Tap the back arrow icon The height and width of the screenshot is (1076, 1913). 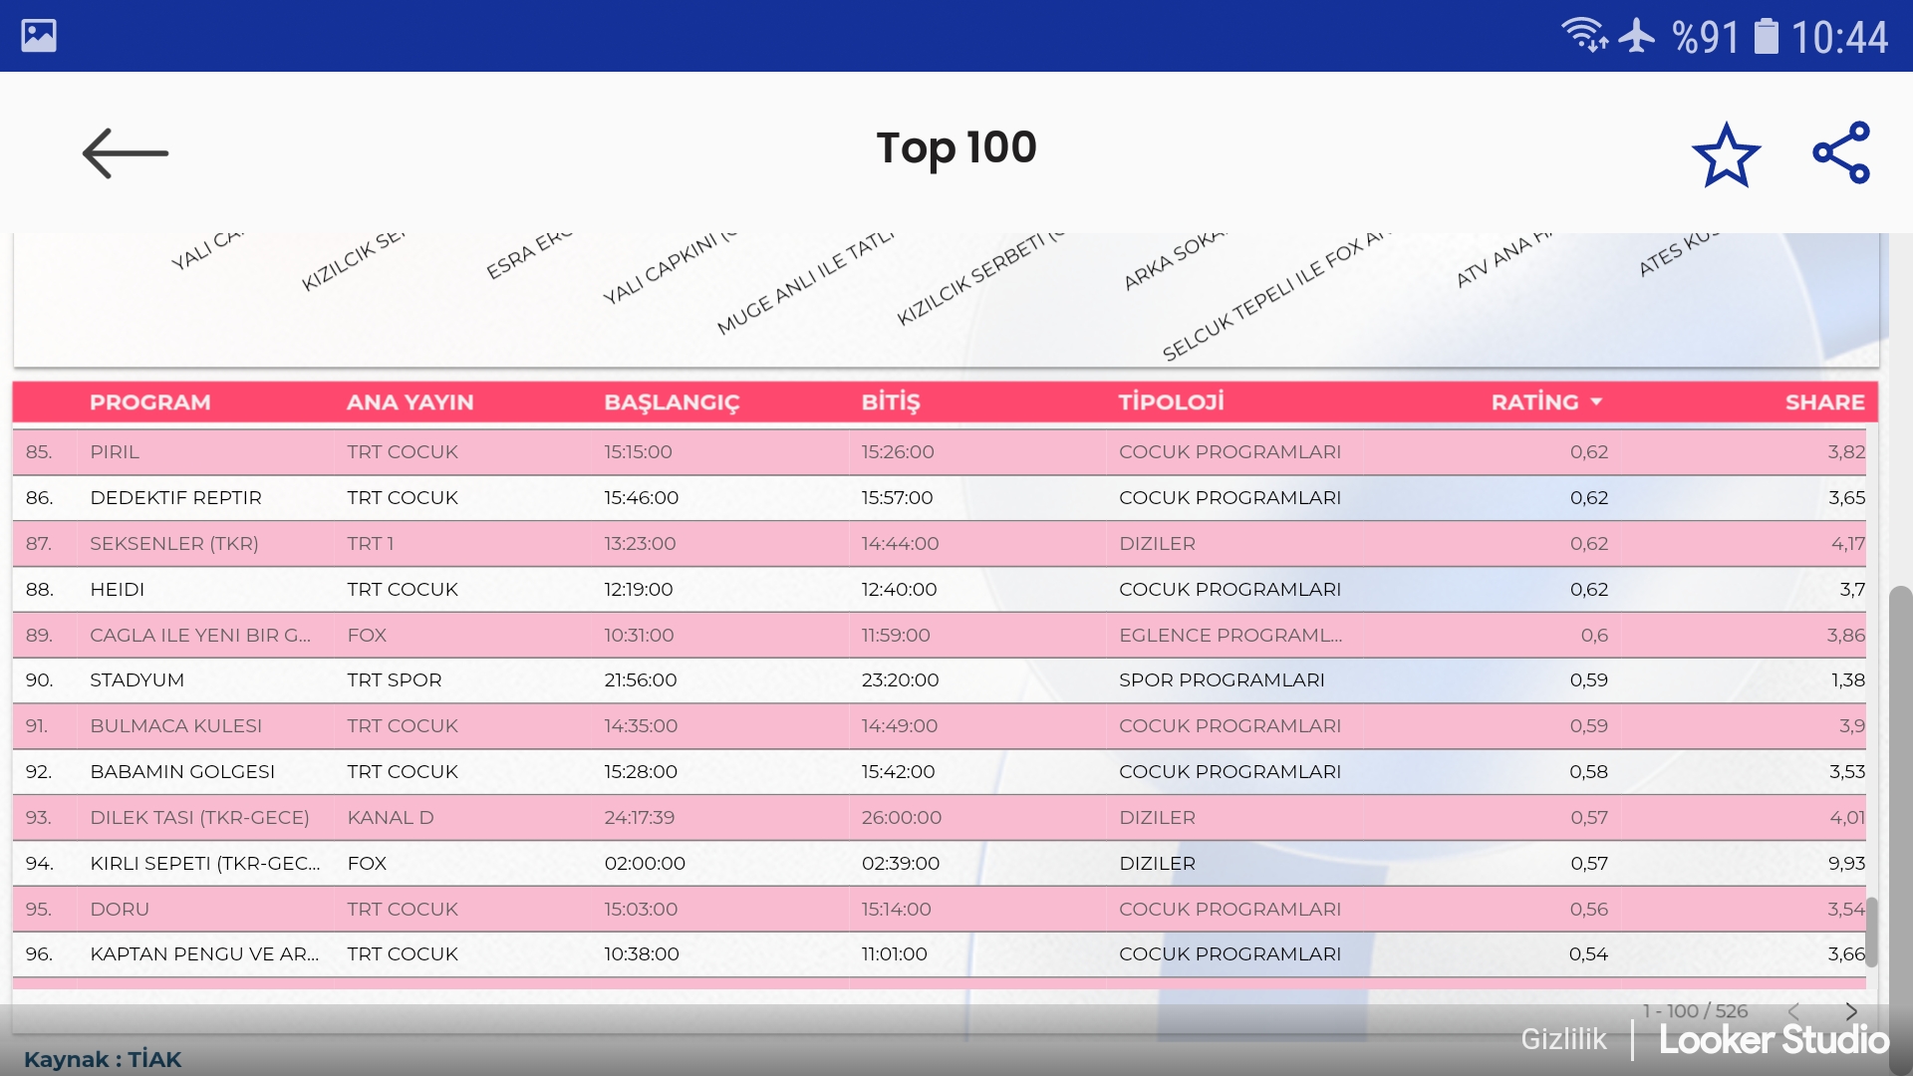click(x=125, y=153)
